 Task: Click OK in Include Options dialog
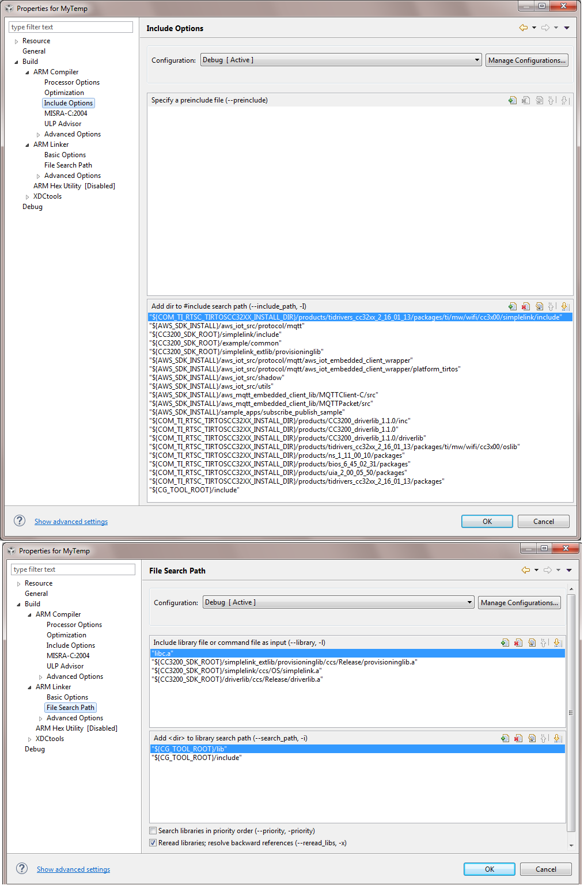pos(487,521)
